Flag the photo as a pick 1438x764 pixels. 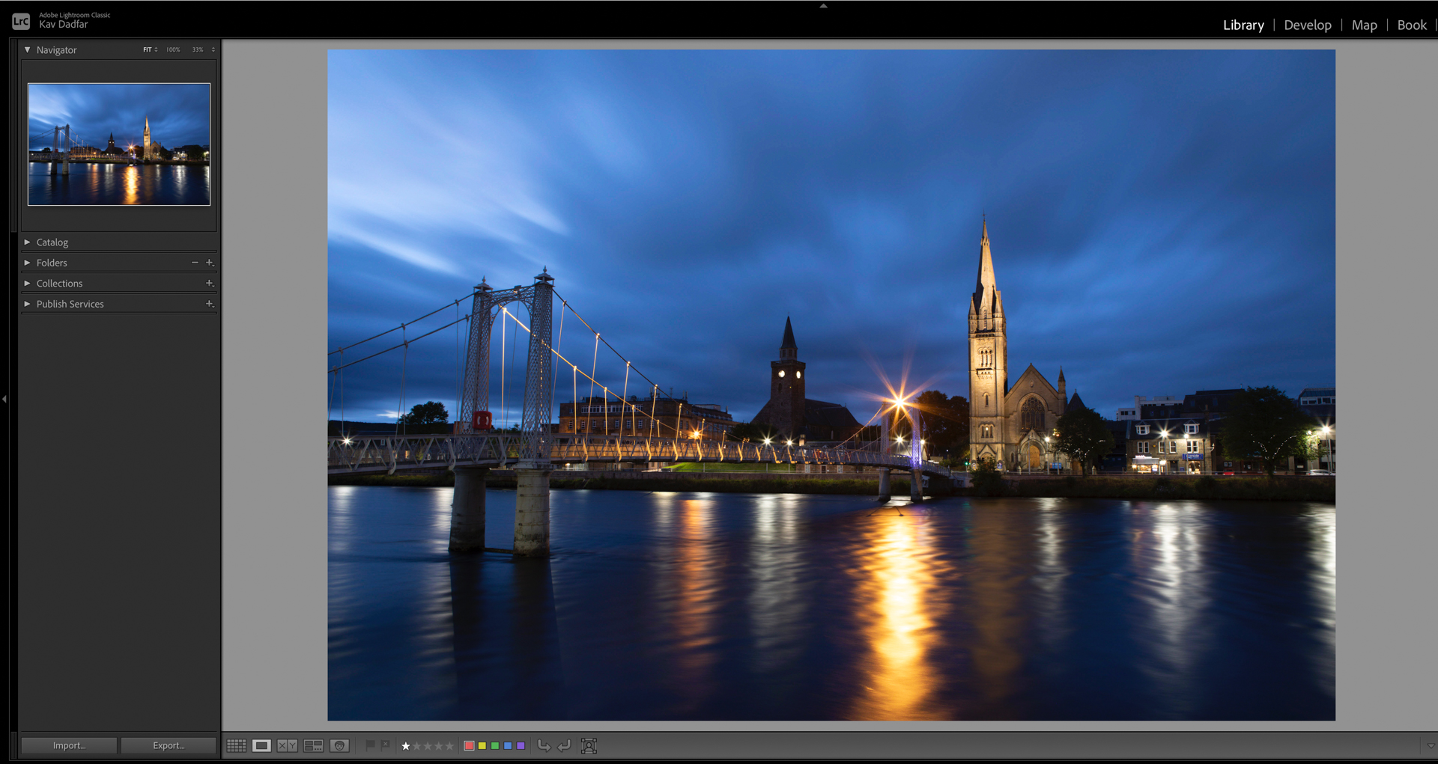(369, 745)
